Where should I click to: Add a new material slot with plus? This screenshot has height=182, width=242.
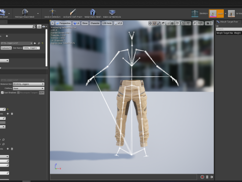7,36
